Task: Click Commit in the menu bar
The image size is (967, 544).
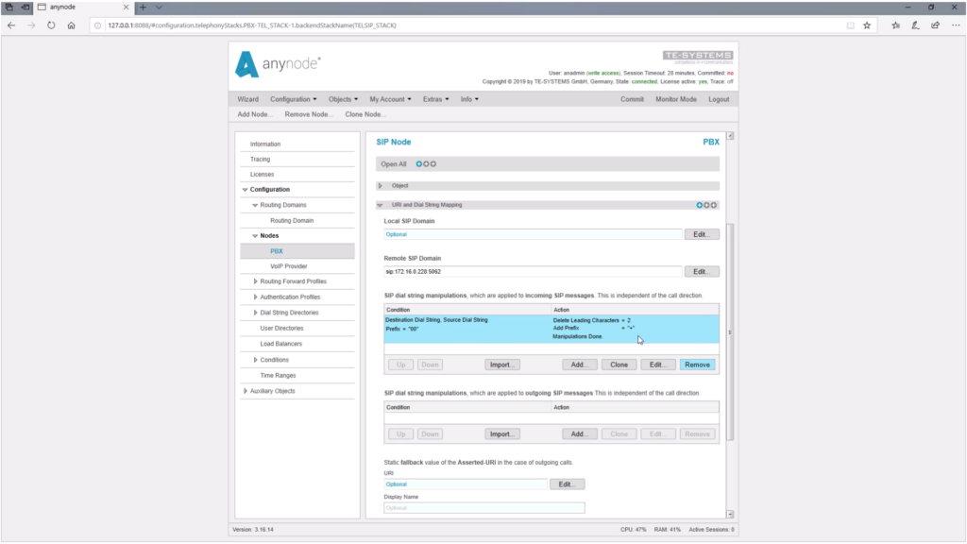Action: click(x=632, y=99)
